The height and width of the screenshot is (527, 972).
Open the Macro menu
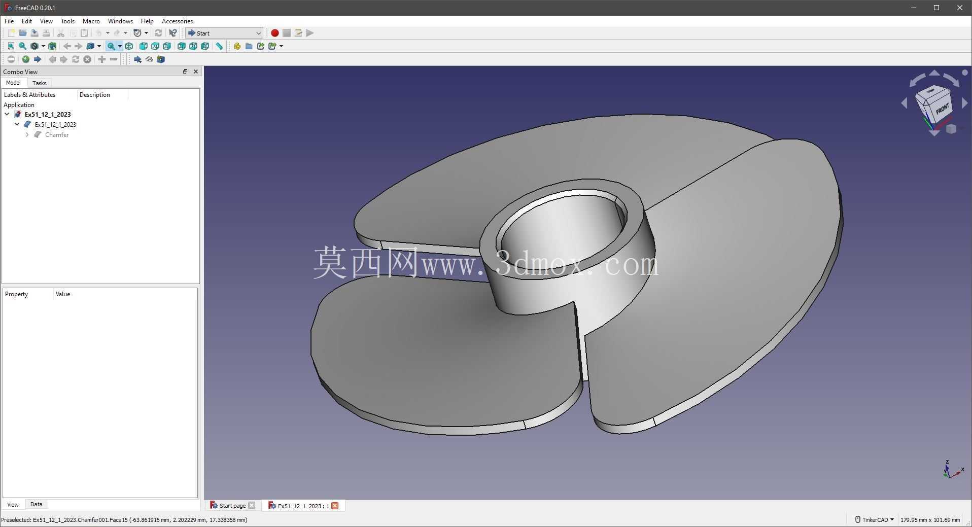[x=91, y=21]
